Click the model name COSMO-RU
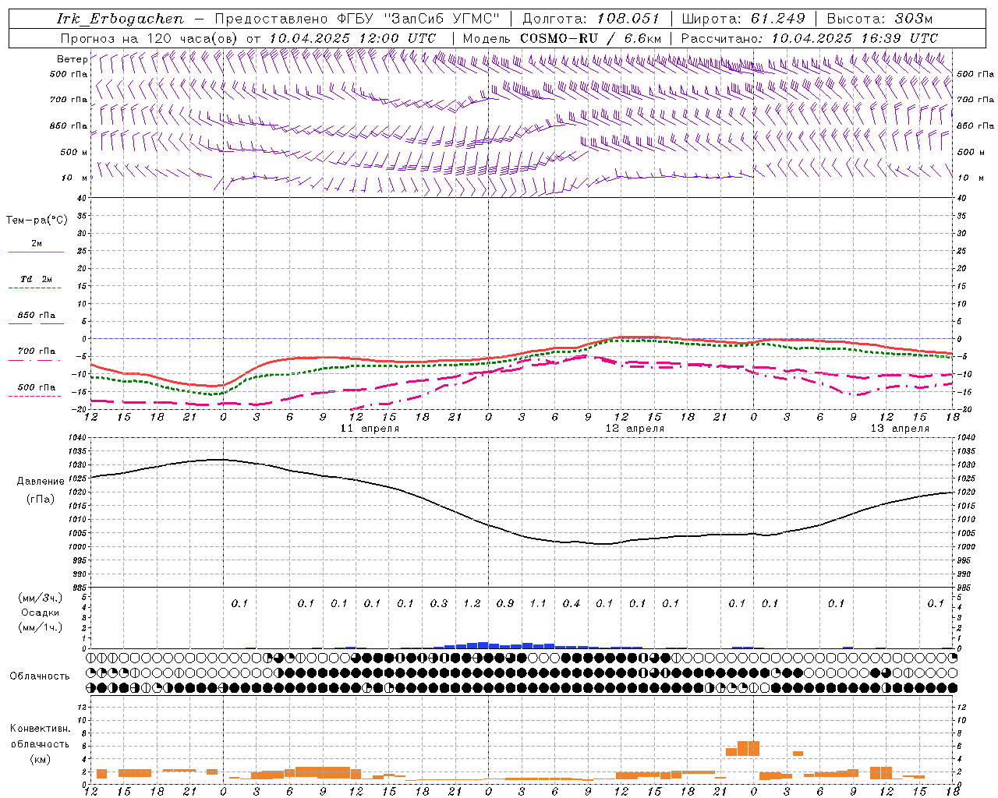 [x=559, y=38]
